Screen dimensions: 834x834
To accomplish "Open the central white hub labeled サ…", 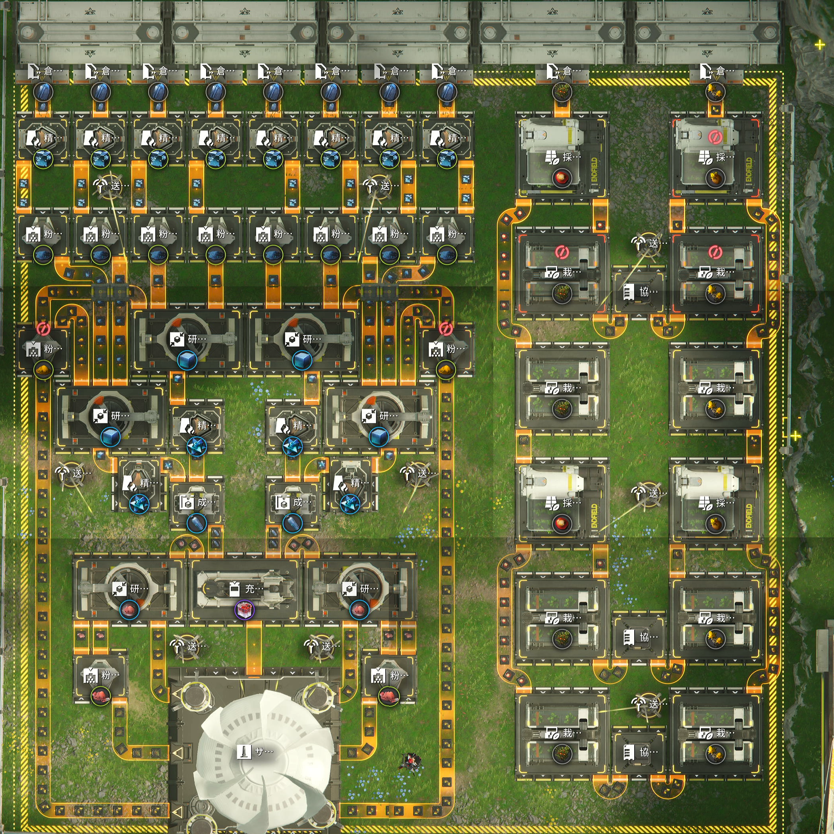I will (x=255, y=752).
